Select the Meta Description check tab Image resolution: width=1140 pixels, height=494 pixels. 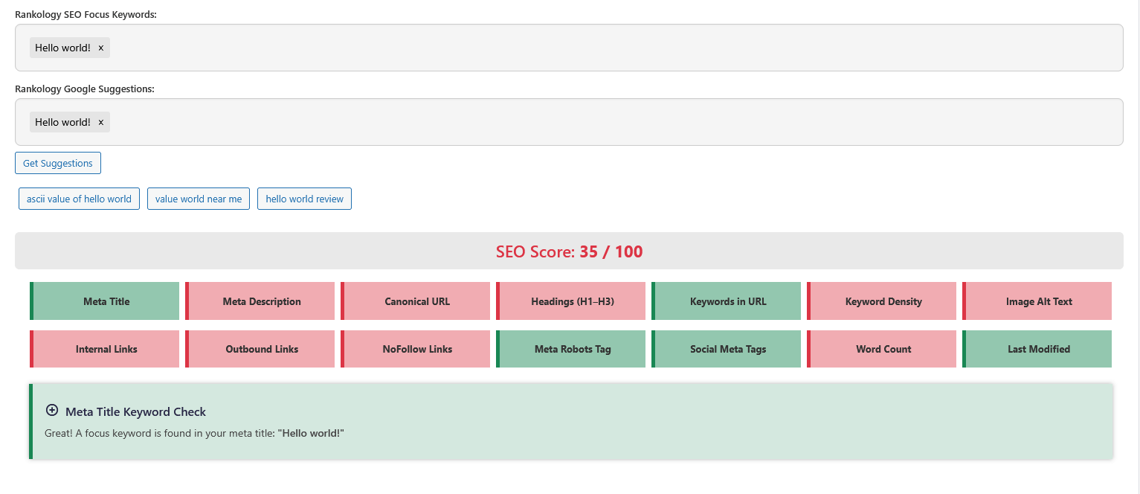(x=262, y=301)
